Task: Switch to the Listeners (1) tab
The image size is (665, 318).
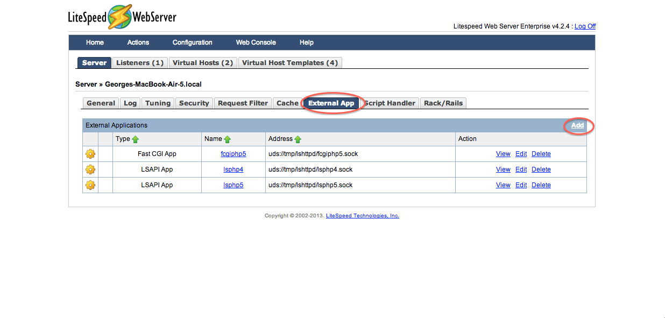Action: click(x=140, y=63)
